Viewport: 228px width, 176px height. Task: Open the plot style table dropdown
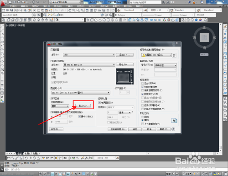click(x=156, y=55)
